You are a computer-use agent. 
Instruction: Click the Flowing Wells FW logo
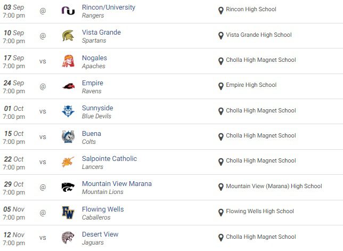pyautogui.click(x=68, y=212)
